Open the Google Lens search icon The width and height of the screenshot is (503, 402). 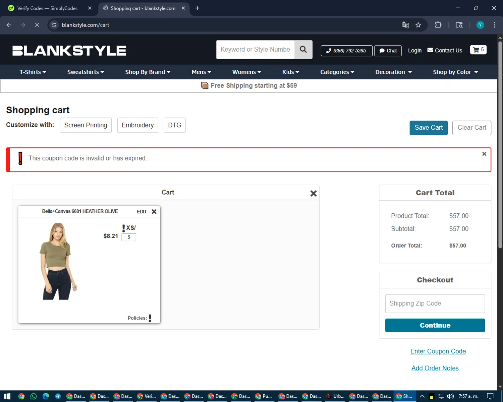pos(459,25)
